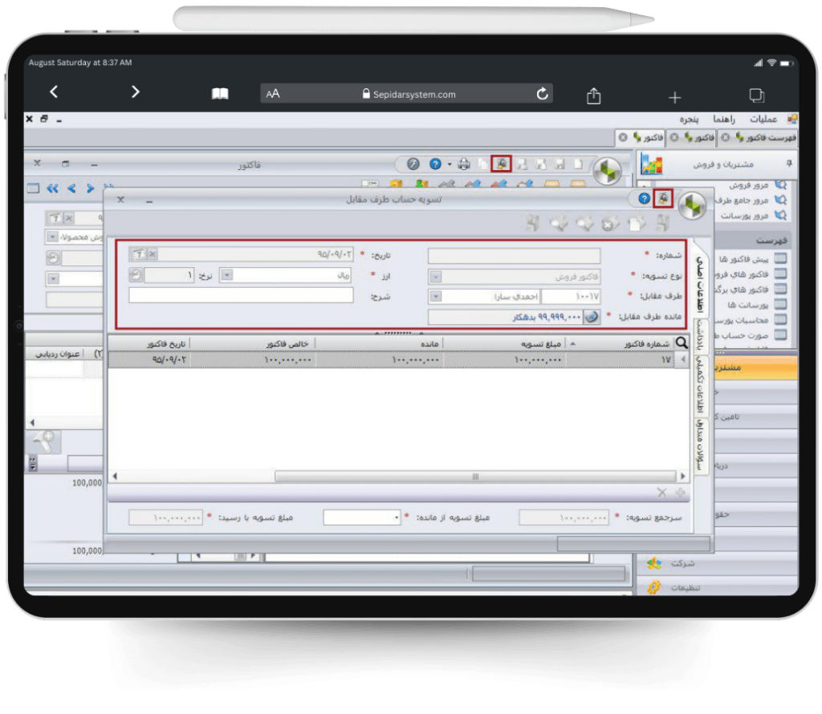Click settlement icon highlighted in invoice toolbar
The image size is (822, 714).
point(502,164)
